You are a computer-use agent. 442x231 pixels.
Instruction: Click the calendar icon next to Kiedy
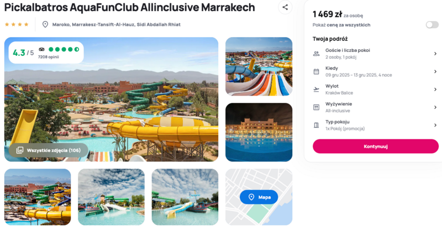(x=316, y=72)
